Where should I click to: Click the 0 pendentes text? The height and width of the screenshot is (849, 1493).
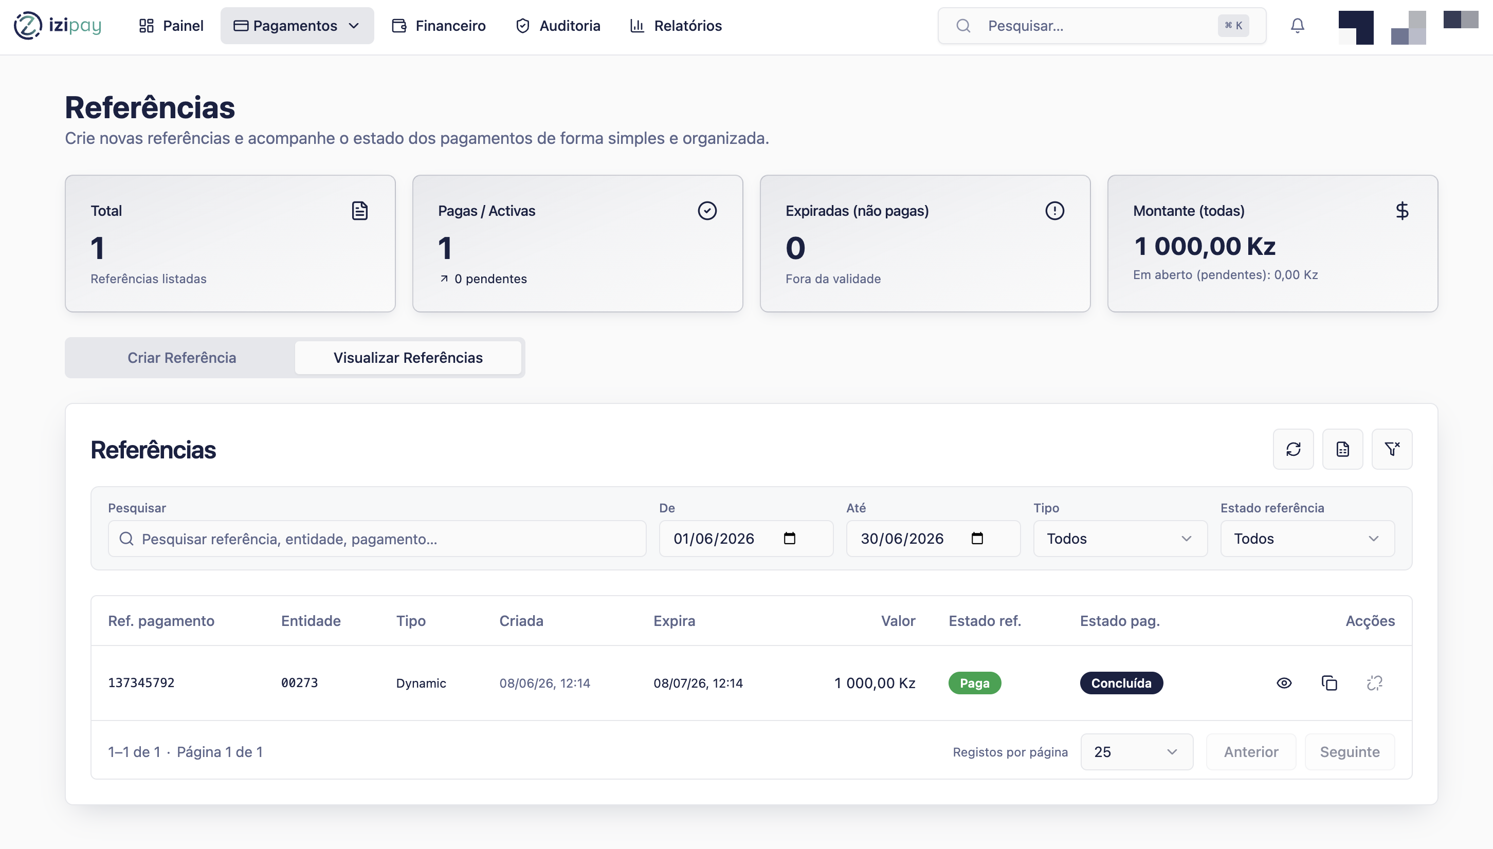point(490,279)
